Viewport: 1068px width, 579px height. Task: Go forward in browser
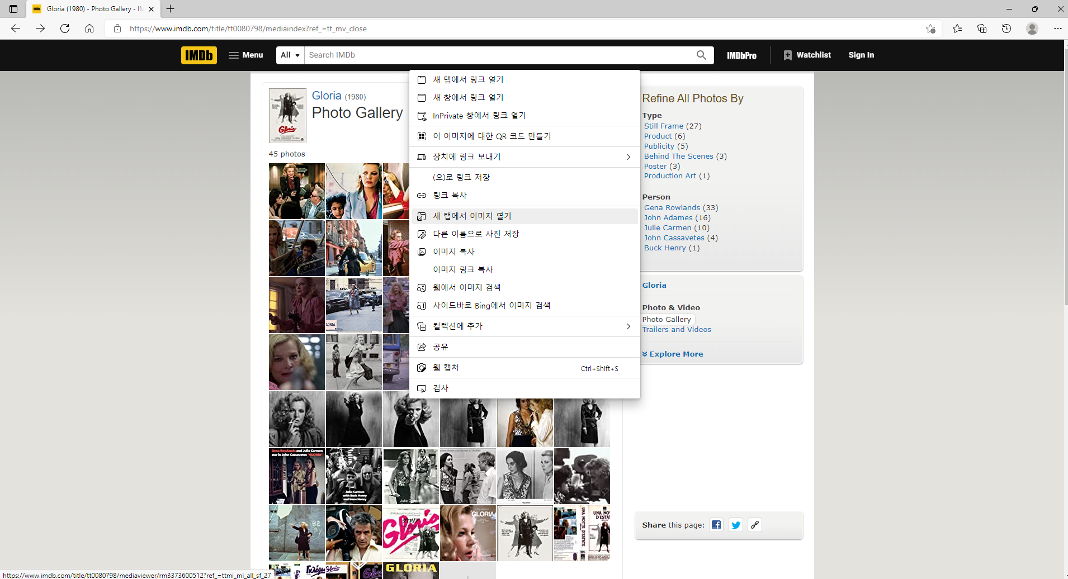coord(40,29)
